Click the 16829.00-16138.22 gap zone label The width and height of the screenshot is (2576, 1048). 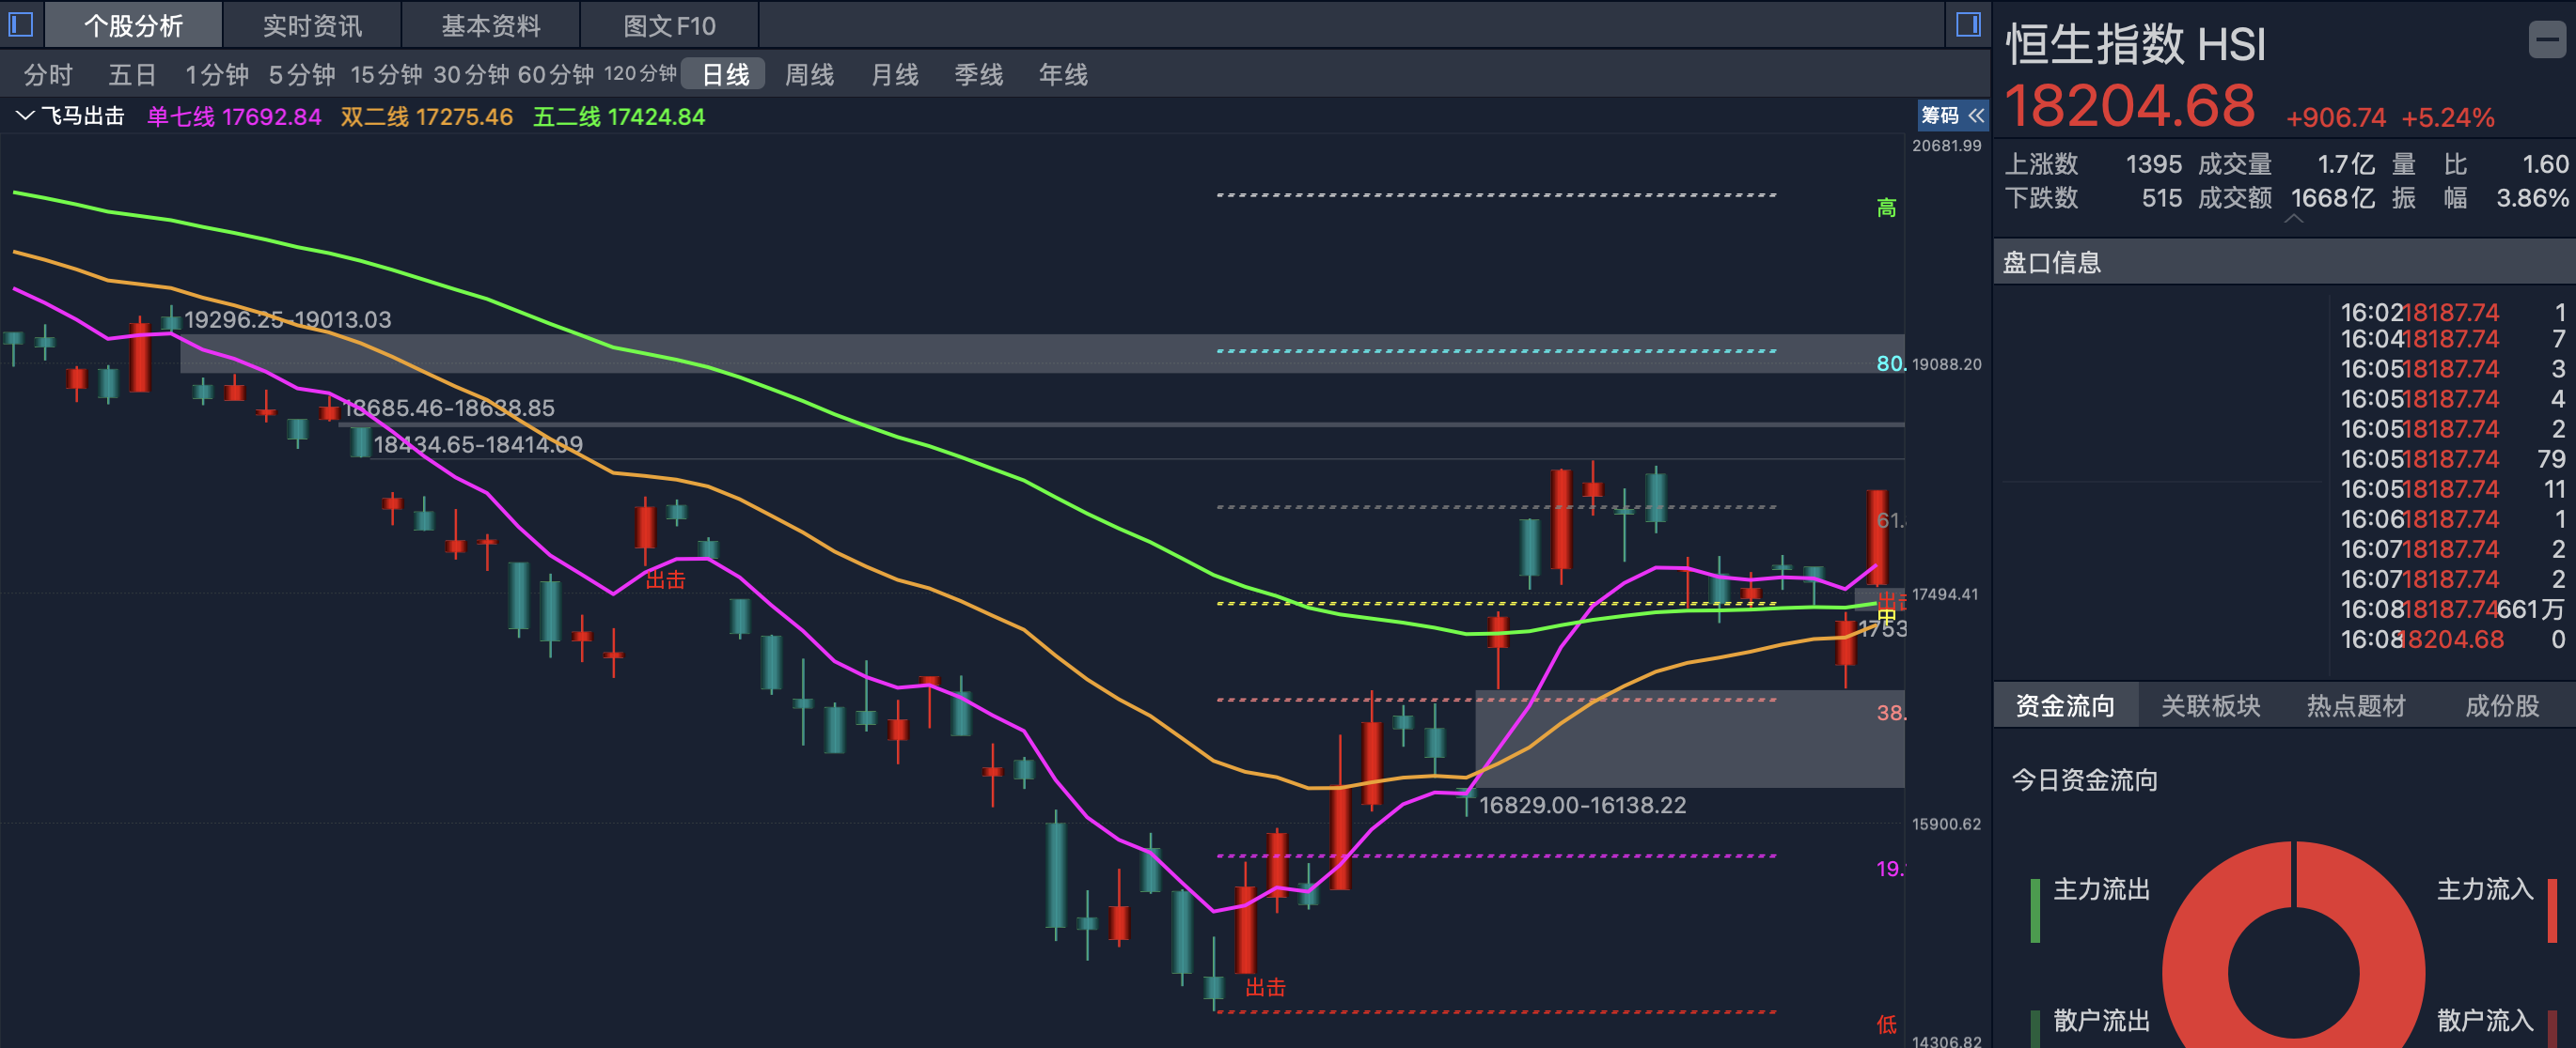[x=1582, y=805]
